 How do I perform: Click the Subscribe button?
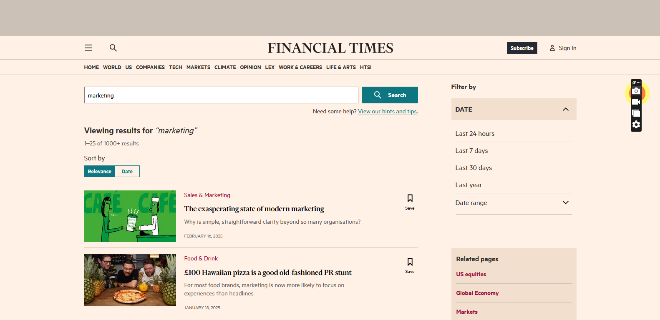[x=521, y=48]
